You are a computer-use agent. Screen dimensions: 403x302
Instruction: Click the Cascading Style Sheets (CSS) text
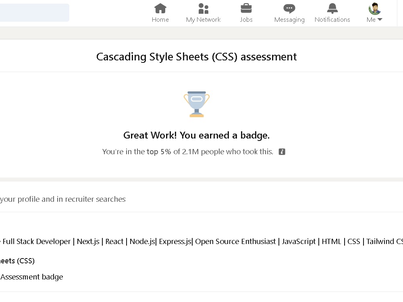[17, 261]
